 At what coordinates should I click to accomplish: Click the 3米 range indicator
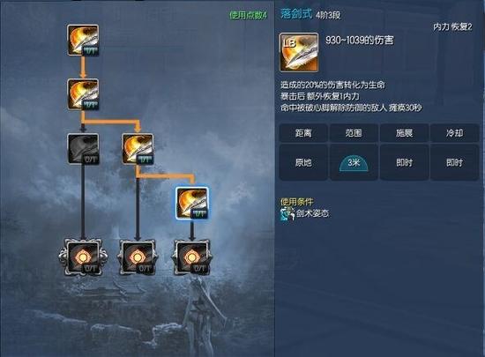tap(354, 163)
